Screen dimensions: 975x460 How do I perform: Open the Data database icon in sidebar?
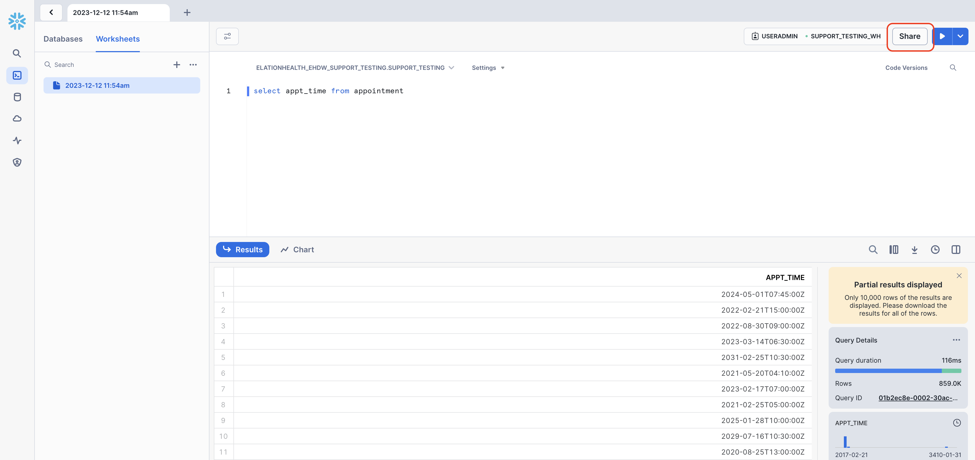[x=17, y=97]
